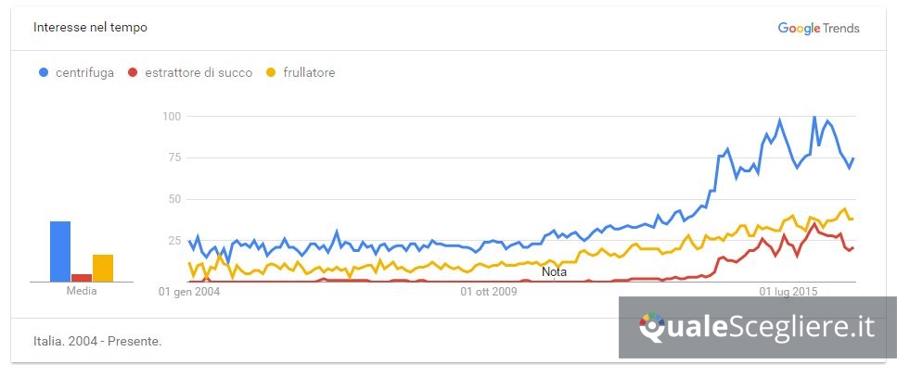This screenshot has width=897, height=377.
Task: Click the "Interesse nel tempo" heading
Action: pyautogui.click(x=90, y=28)
